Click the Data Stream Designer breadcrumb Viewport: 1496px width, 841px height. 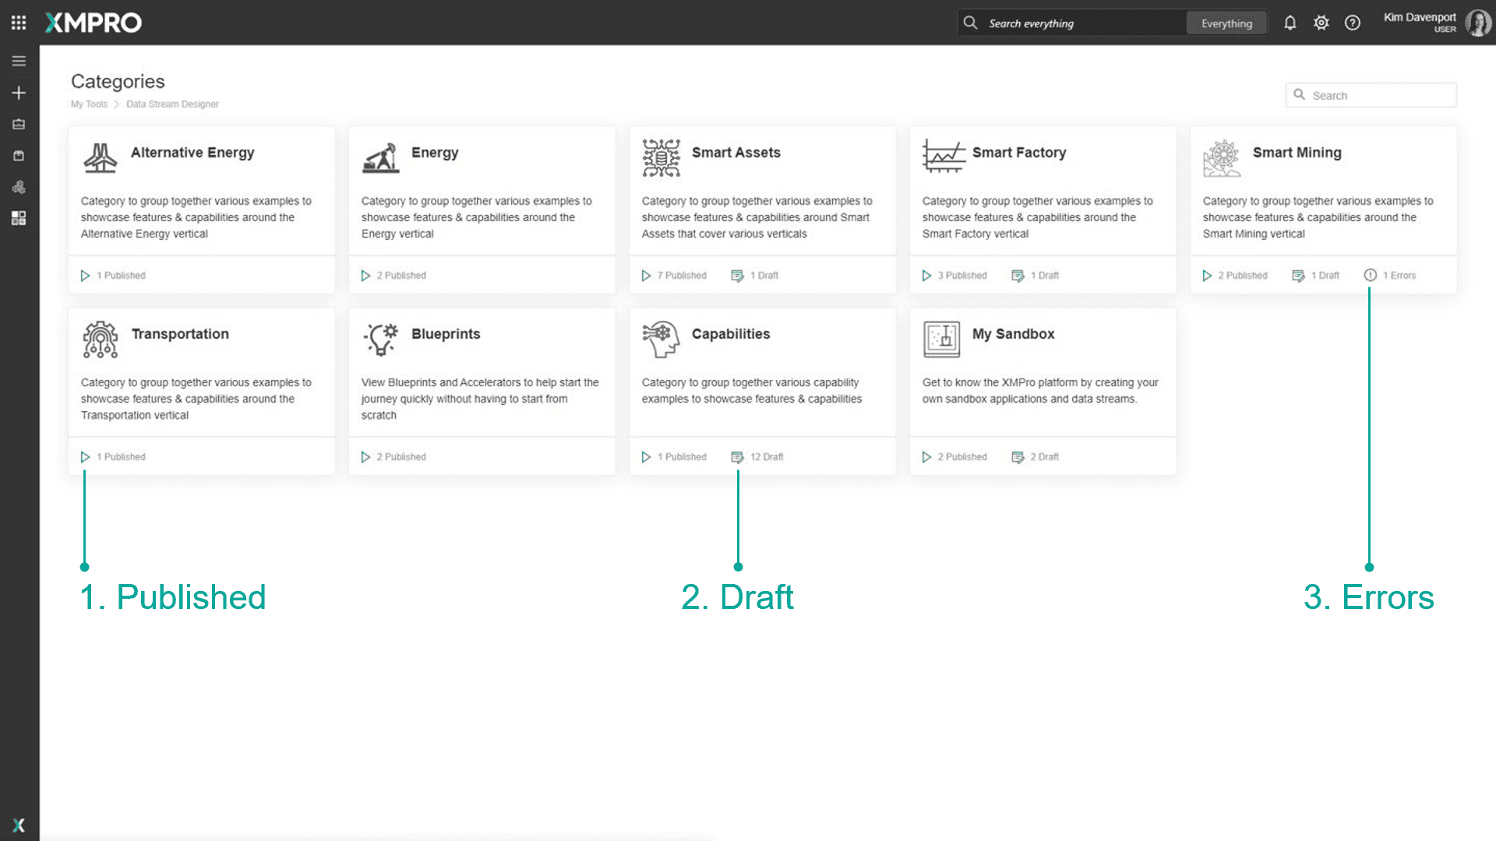point(172,104)
